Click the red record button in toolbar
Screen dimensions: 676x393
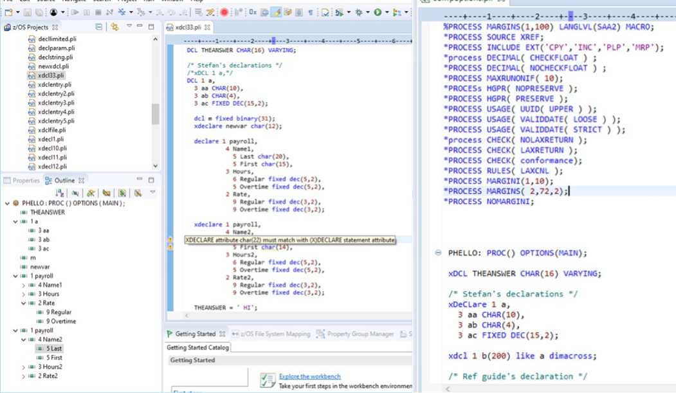(x=224, y=12)
